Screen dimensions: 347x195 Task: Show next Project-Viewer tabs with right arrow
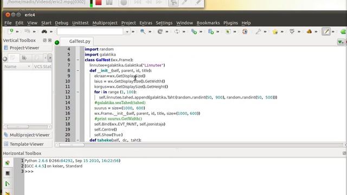(x=50, y=58)
